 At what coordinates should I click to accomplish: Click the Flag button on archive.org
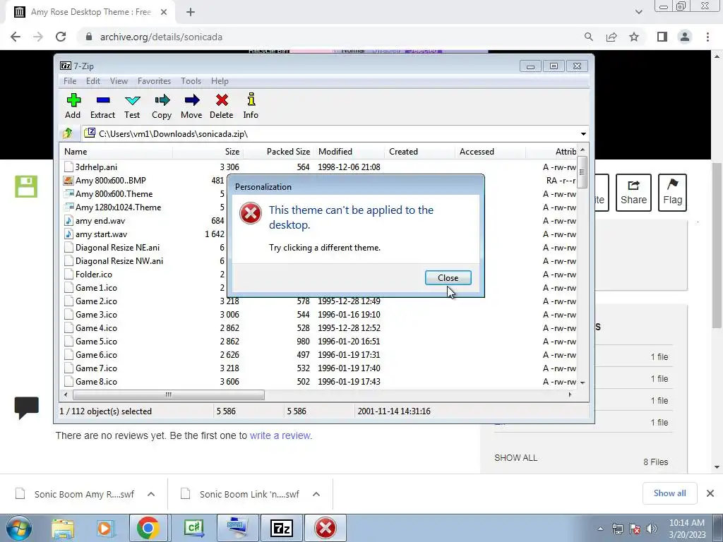[672, 193]
